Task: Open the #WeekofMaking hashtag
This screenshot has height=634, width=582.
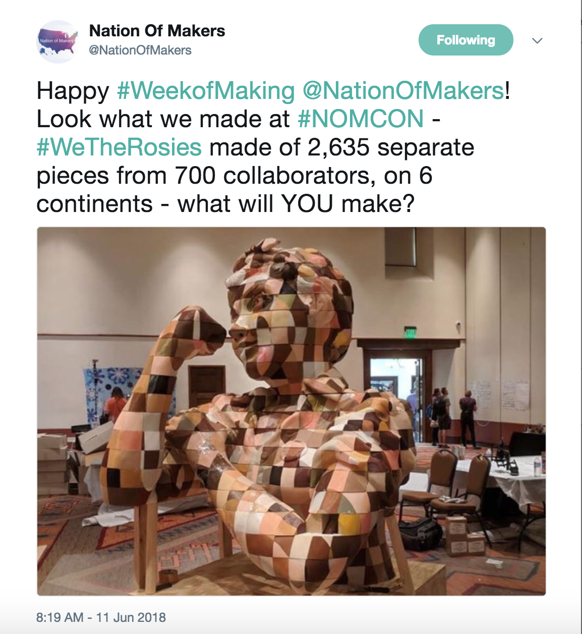Action: 206,91
